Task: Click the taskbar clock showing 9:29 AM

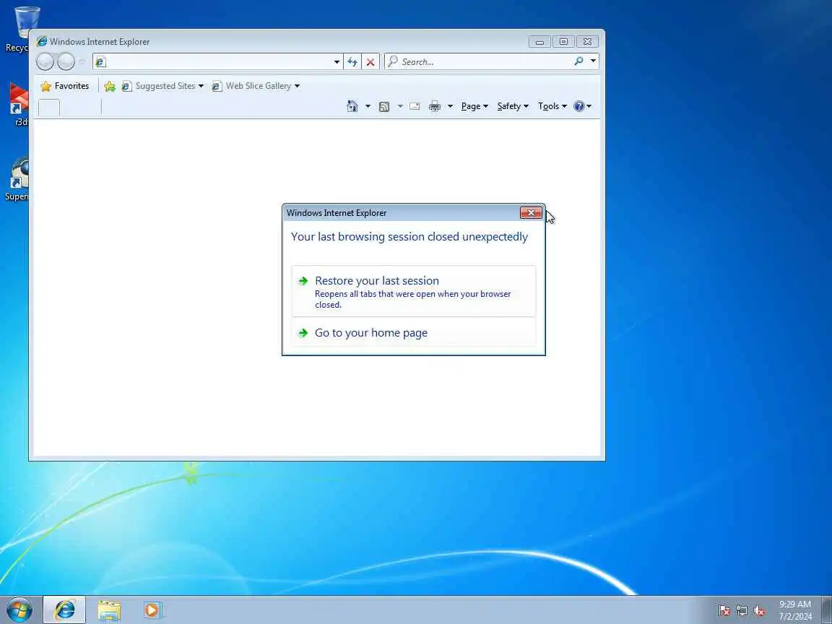Action: point(795,610)
